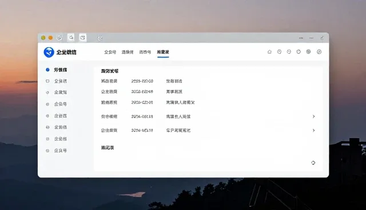Click the blue WeCom logo icon

coord(49,52)
